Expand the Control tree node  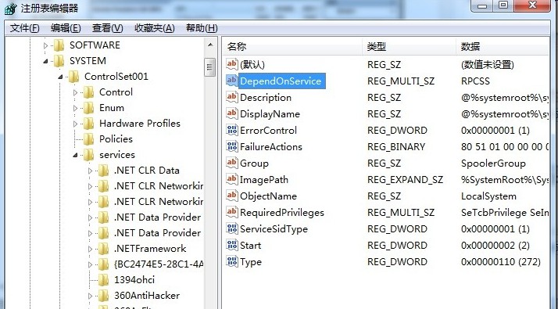click(x=76, y=92)
